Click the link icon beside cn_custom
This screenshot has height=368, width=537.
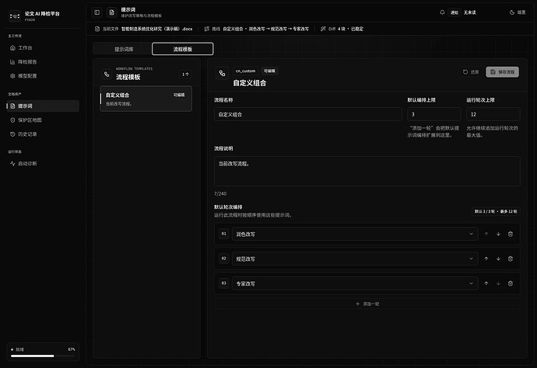coord(222,73)
